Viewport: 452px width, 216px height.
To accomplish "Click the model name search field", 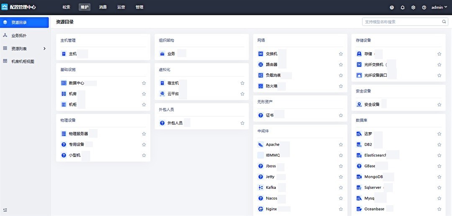I will tap(401, 22).
